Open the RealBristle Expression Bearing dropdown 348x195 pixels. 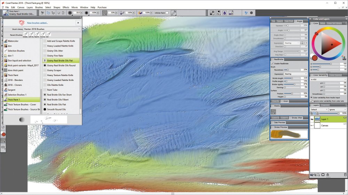295,74
